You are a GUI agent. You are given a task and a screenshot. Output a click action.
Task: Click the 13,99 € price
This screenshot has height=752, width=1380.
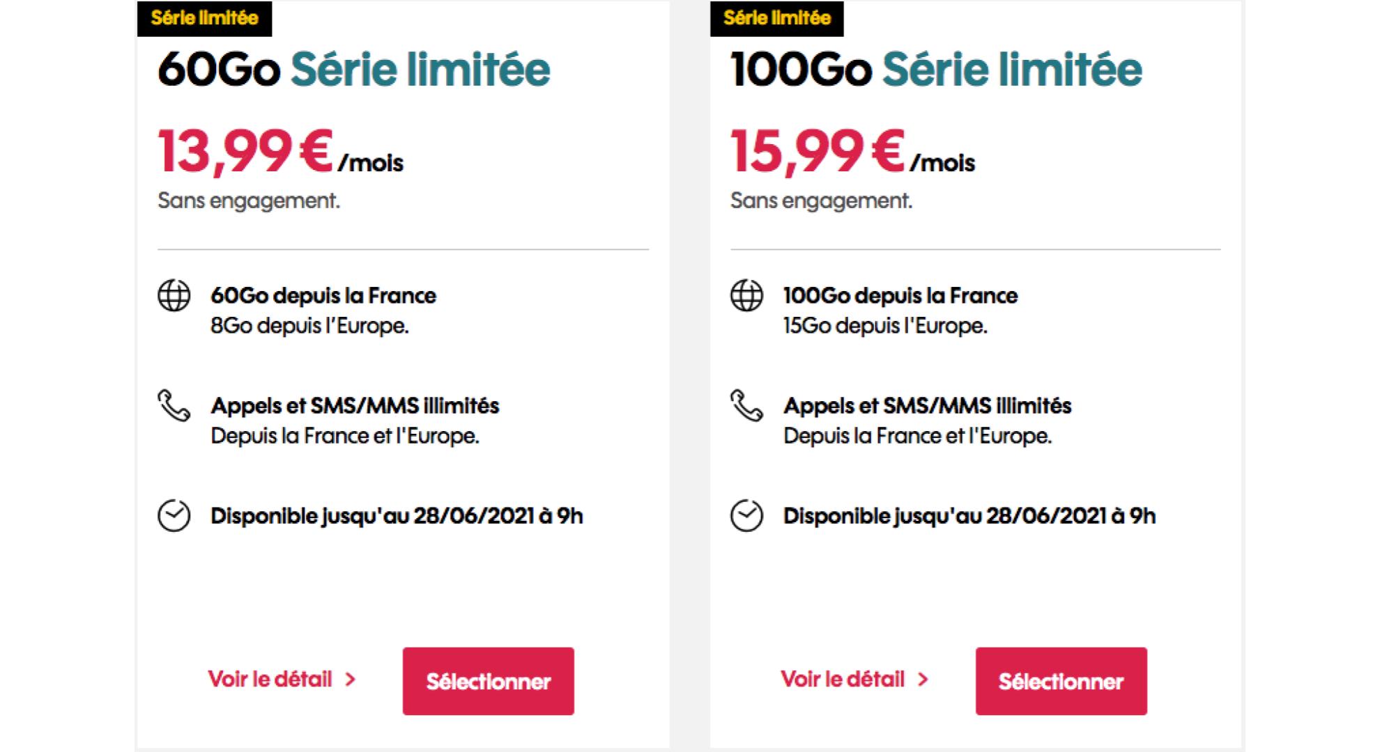245,151
